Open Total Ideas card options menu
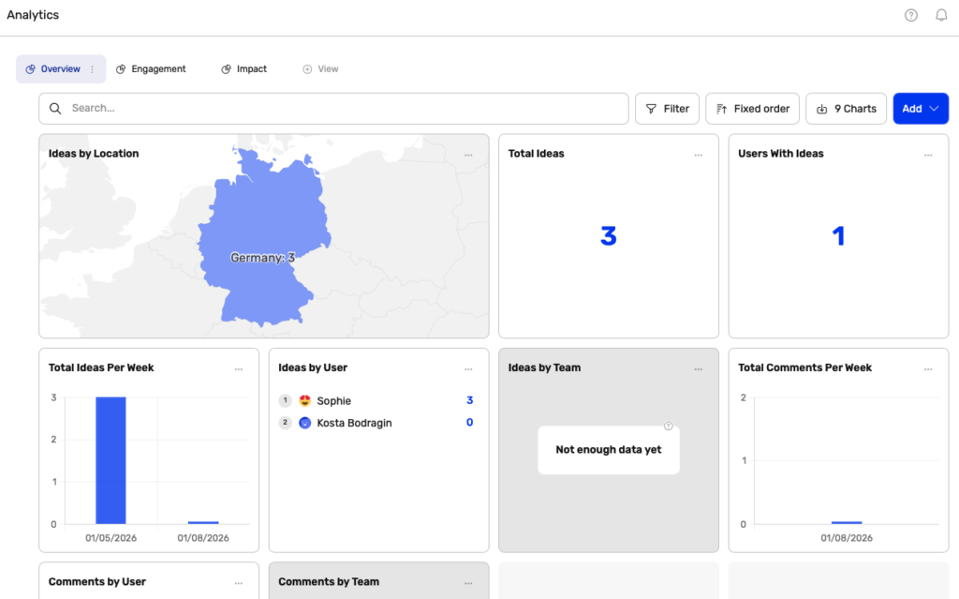Viewport: 959px width, 599px height. click(x=698, y=155)
